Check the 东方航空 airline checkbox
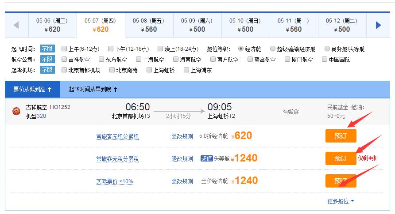Viewport: 395px width, 214px height. click(x=102, y=60)
